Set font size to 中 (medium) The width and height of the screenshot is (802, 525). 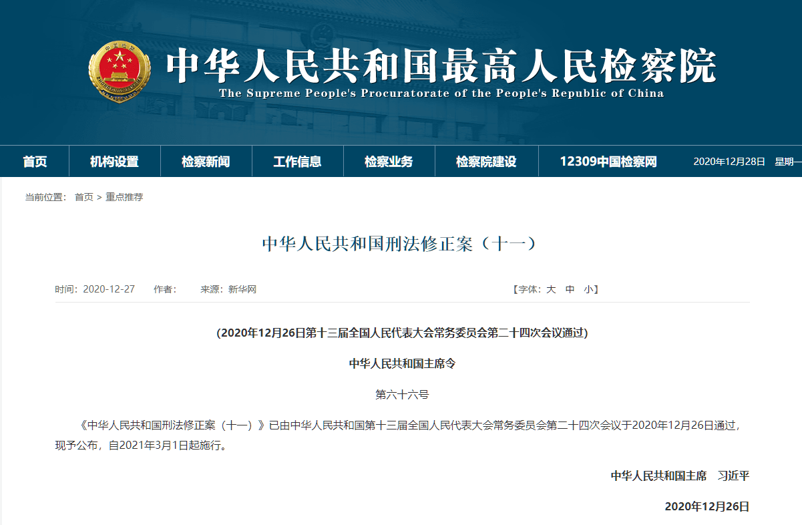(x=570, y=289)
